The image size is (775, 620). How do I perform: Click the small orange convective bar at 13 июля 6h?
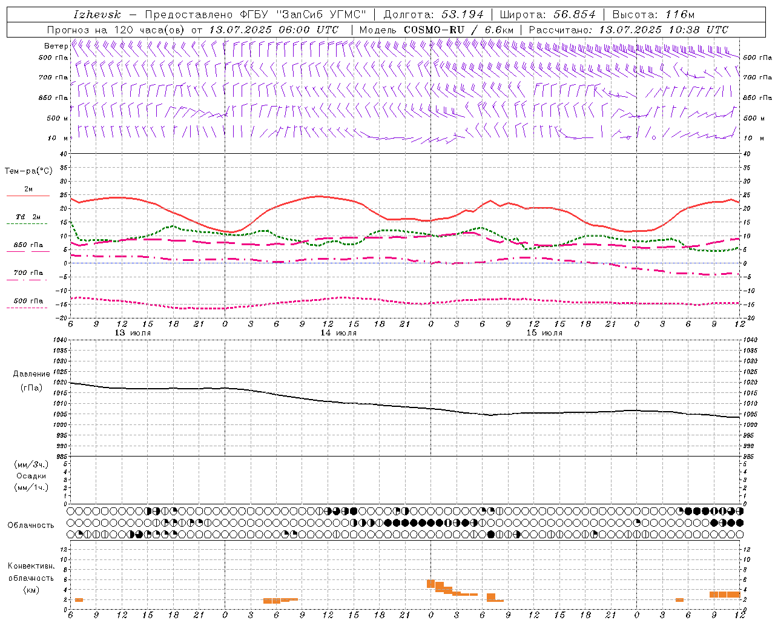79,600
